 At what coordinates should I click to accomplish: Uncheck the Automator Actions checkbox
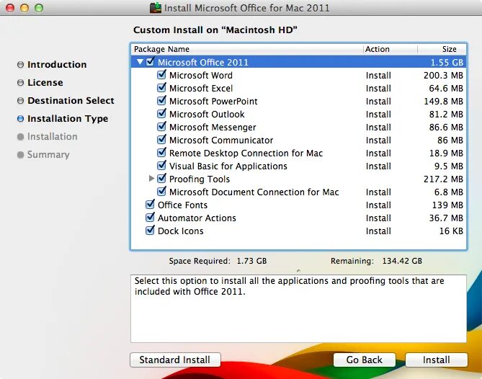(x=150, y=218)
